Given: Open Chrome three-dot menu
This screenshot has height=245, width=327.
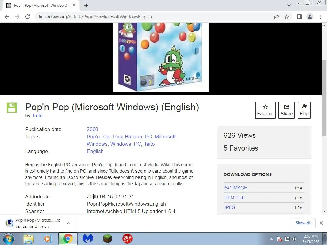Looking at the screenshot, I should [320, 17].
